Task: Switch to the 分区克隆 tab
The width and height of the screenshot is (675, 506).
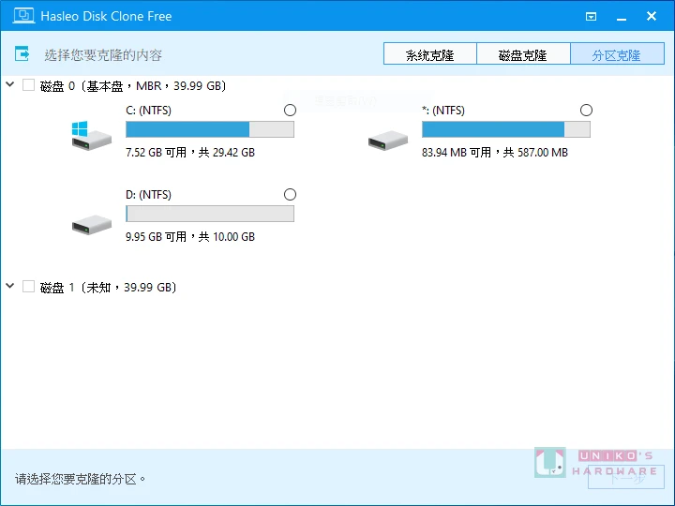Action: (617, 53)
